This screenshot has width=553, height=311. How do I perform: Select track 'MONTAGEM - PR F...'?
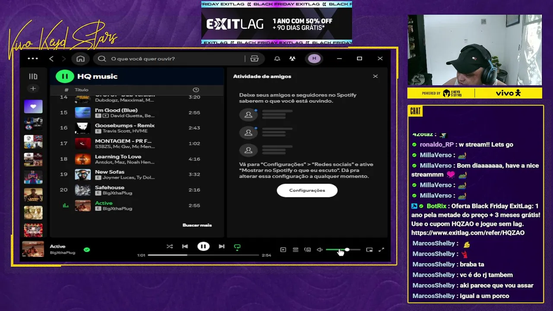coord(123,141)
